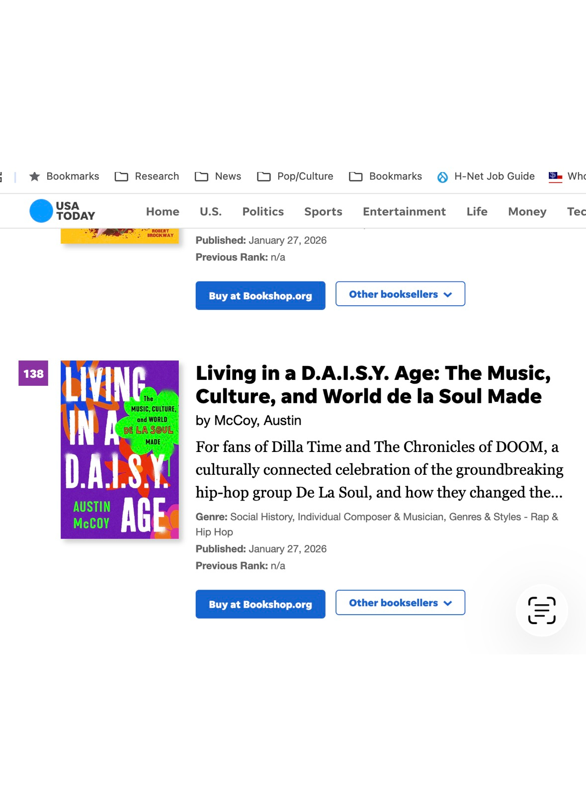The height and width of the screenshot is (806, 586).
Task: Click the purple rank 138 badge
Action: click(x=33, y=373)
